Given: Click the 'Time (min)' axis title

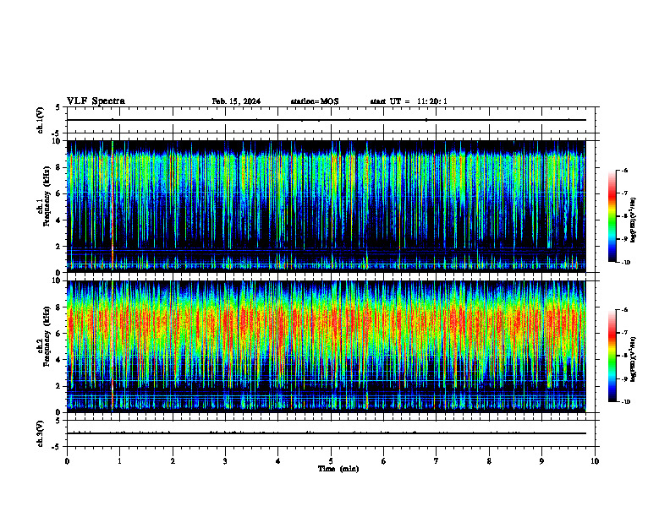Looking at the screenshot, I should click(338, 469).
